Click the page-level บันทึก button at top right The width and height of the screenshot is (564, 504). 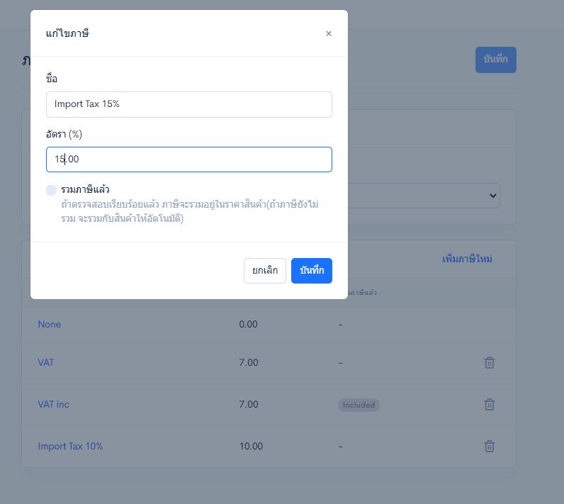click(496, 60)
